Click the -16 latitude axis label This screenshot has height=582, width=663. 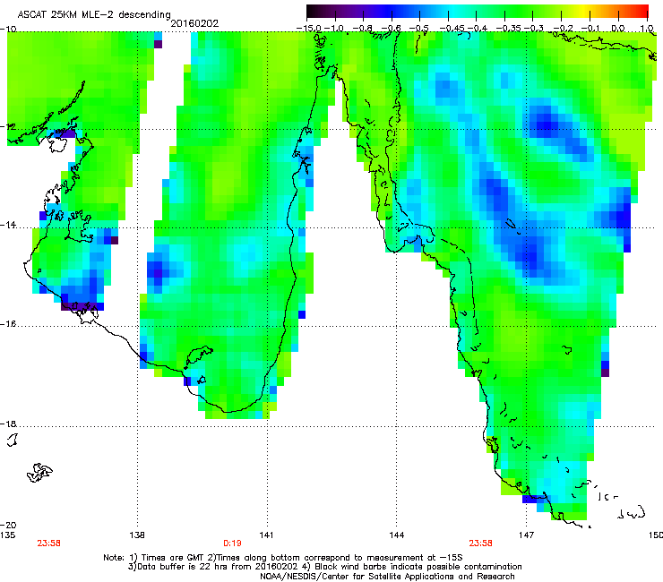(x=8, y=324)
